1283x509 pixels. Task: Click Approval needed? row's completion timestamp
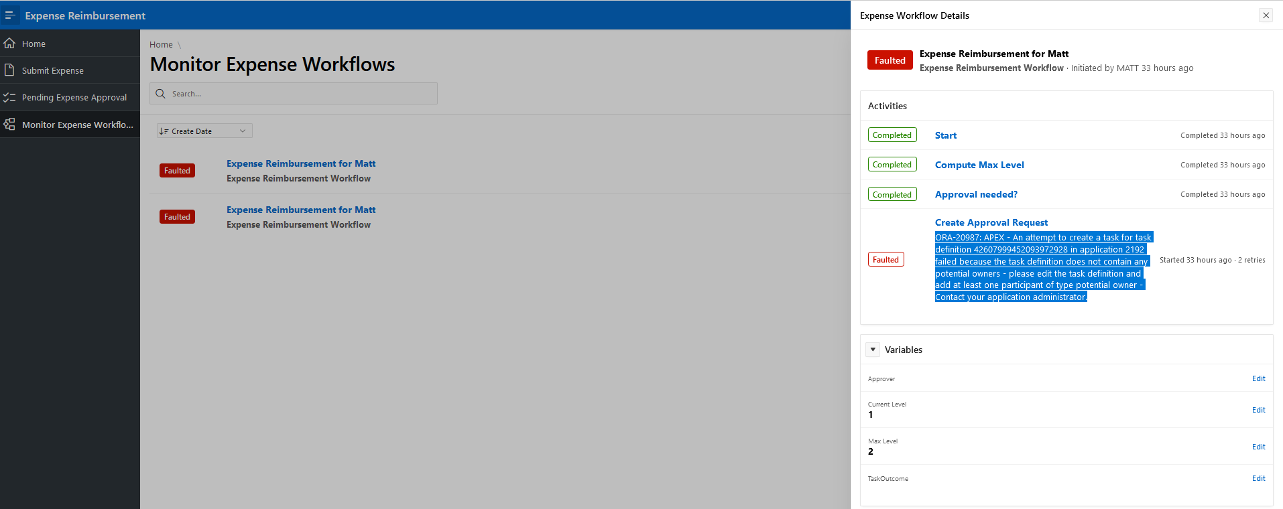click(x=1223, y=194)
